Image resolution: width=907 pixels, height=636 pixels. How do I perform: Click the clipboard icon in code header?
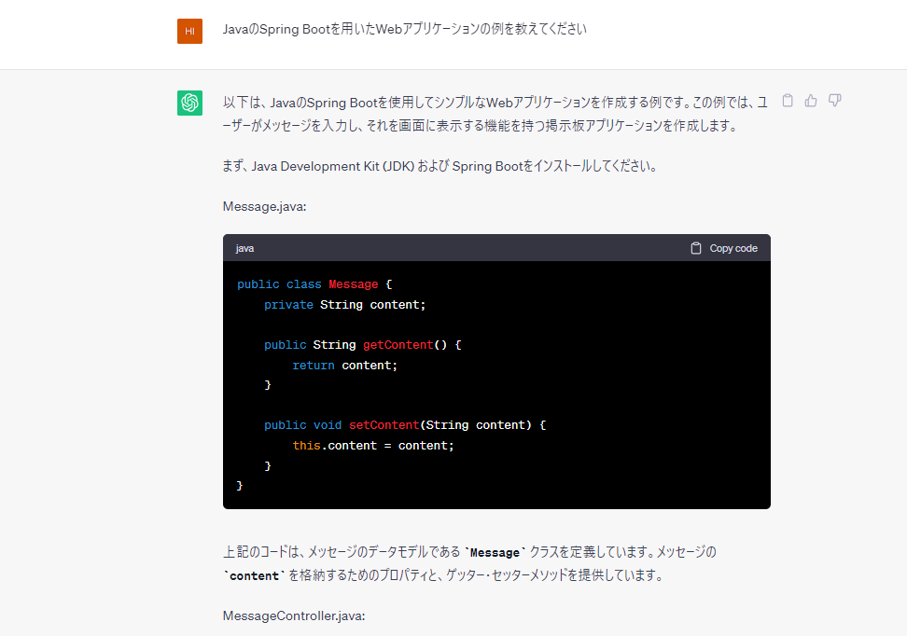coord(696,248)
